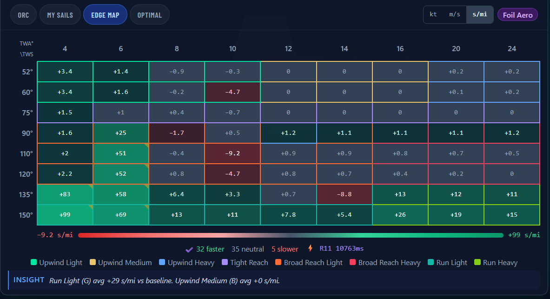Click the +51 cell in the 110° row
This screenshot has height=299, width=550.
click(x=121, y=153)
